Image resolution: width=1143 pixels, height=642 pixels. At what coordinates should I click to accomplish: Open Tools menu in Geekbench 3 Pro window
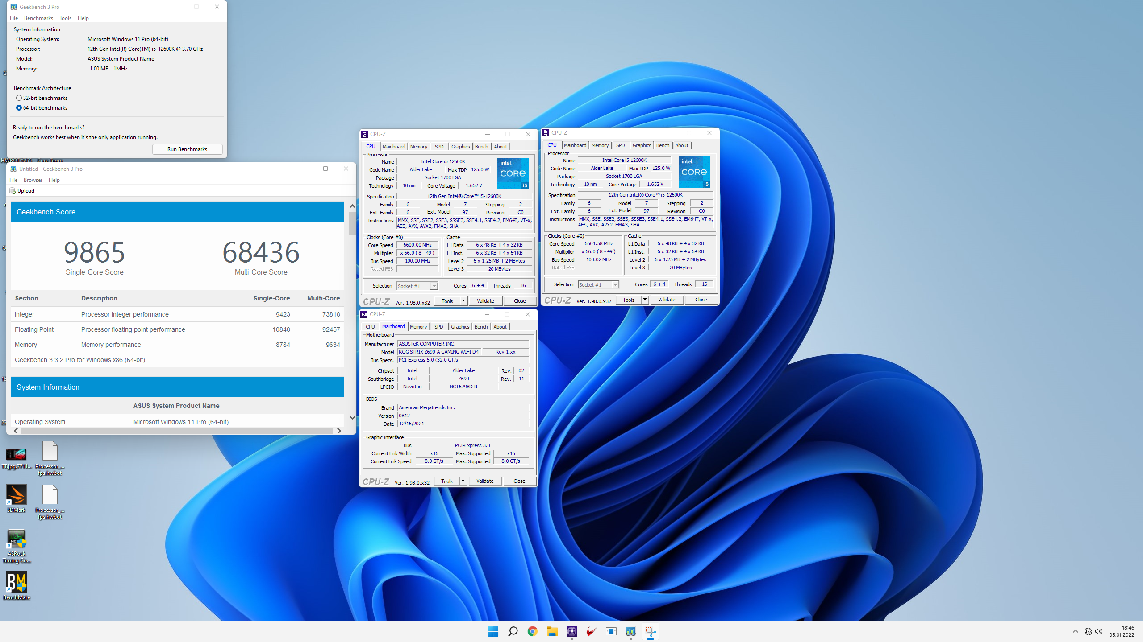point(65,18)
